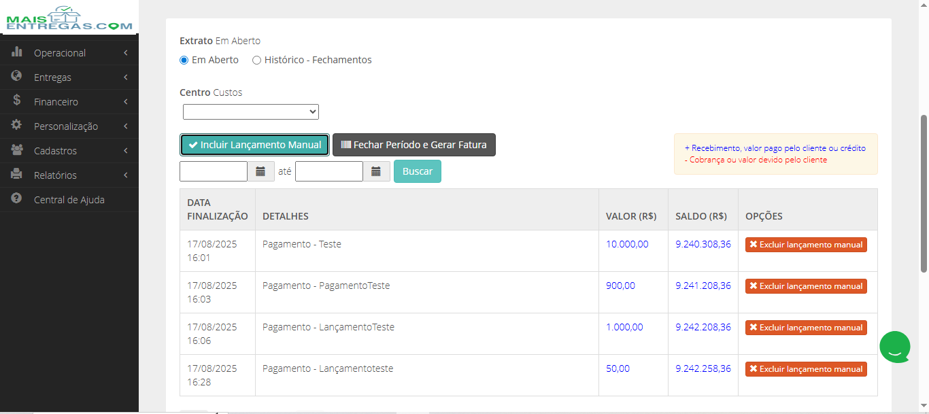Viewport: 929px width, 414px height.
Task: Click the Cadastros users icon
Action: click(17, 150)
